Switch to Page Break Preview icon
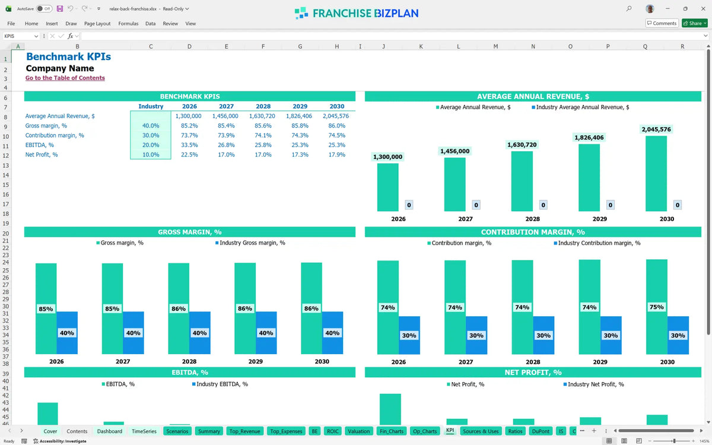The height and width of the screenshot is (445, 712). click(x=639, y=441)
